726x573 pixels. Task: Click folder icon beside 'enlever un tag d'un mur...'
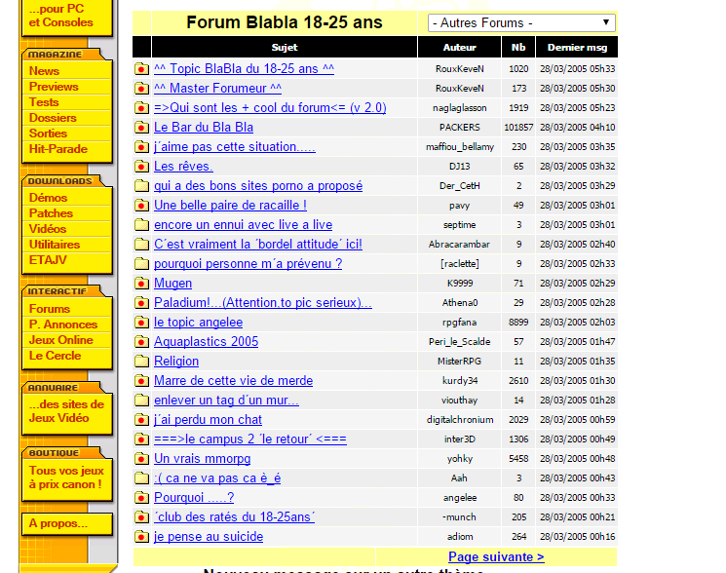point(141,401)
